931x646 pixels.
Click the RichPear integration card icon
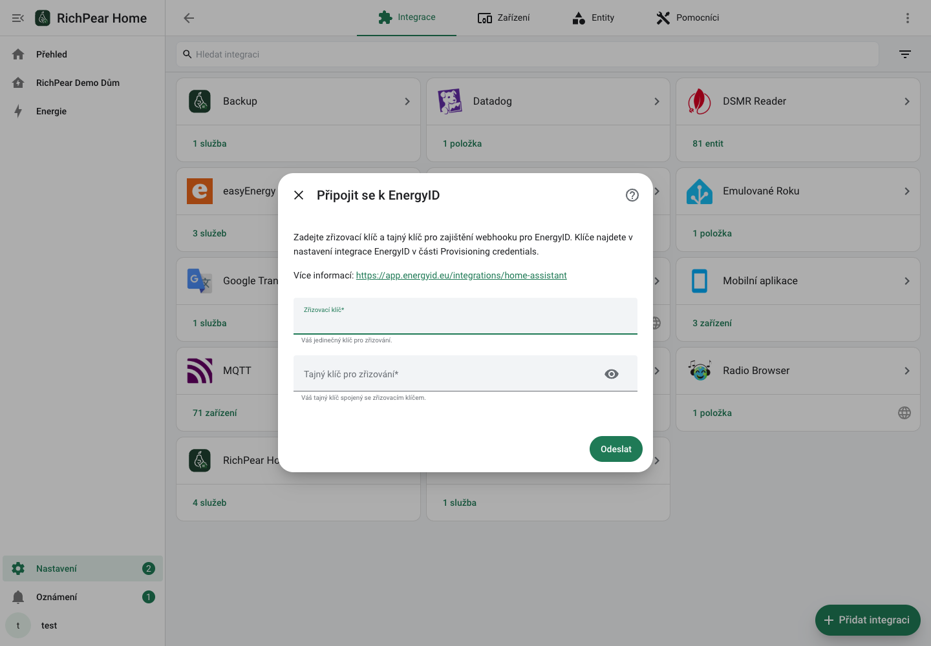click(200, 461)
